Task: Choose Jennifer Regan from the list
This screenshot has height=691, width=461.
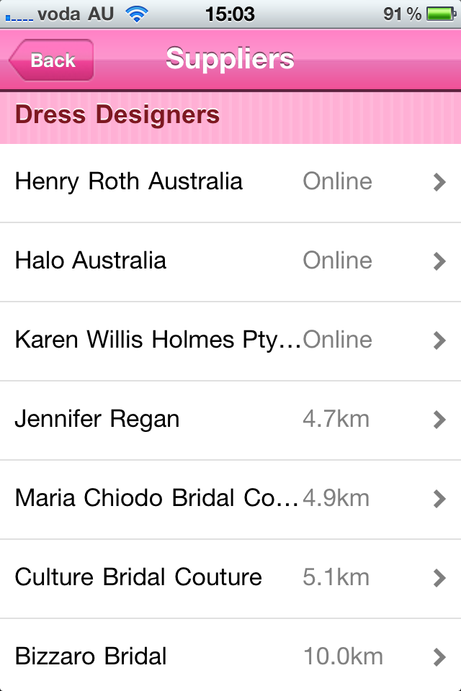Action: [97, 419]
